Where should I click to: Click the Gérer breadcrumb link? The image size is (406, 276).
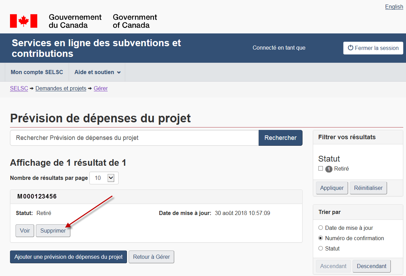click(101, 89)
